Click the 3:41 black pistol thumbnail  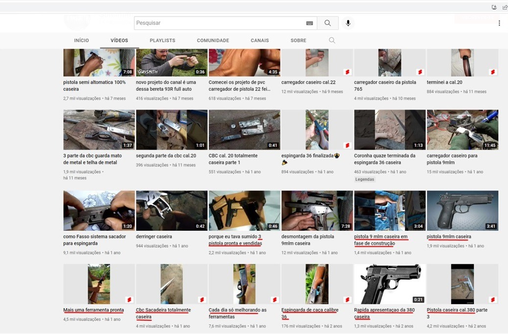tap(462, 211)
